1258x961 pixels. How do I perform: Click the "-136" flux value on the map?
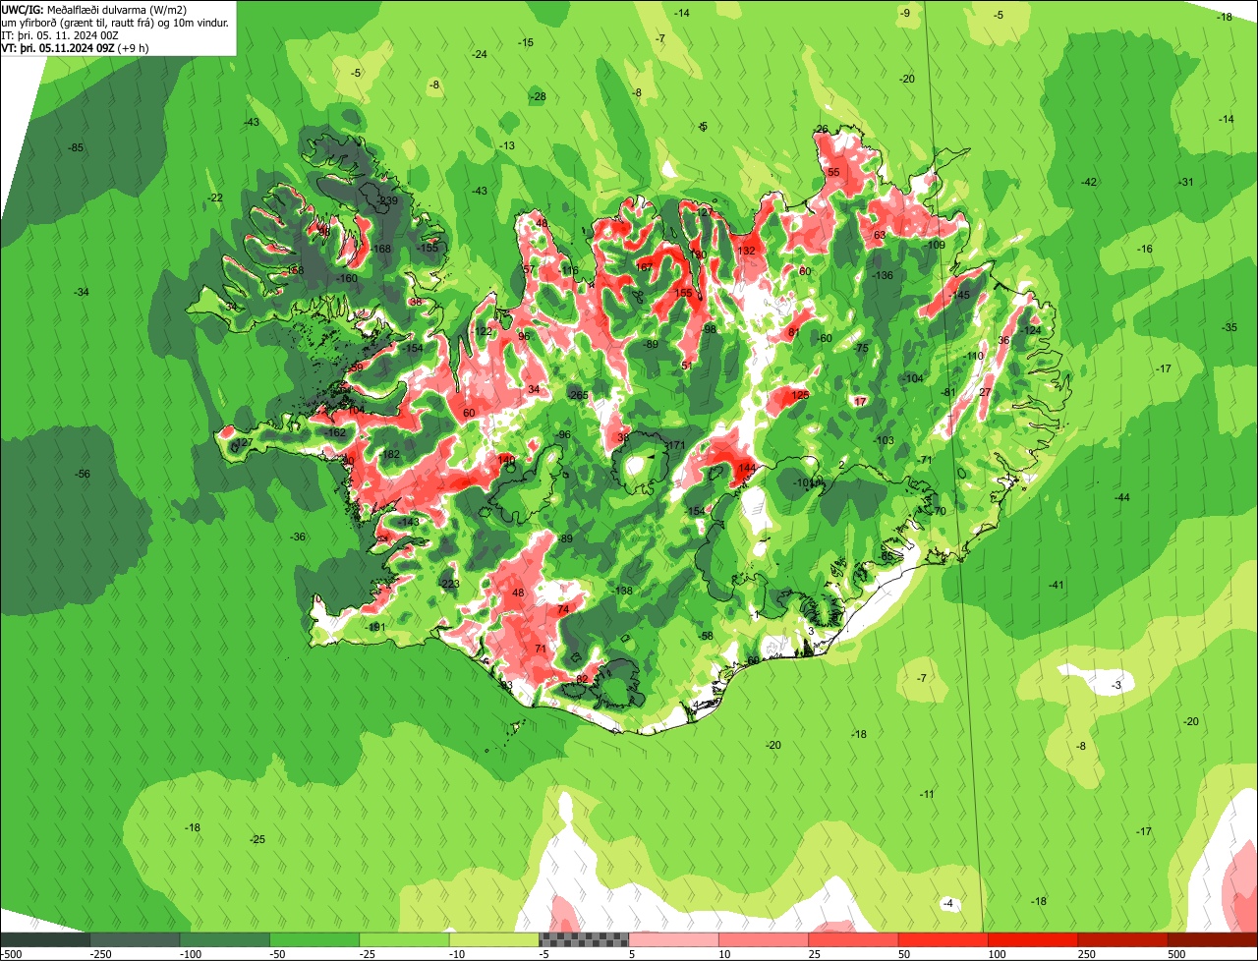point(883,275)
